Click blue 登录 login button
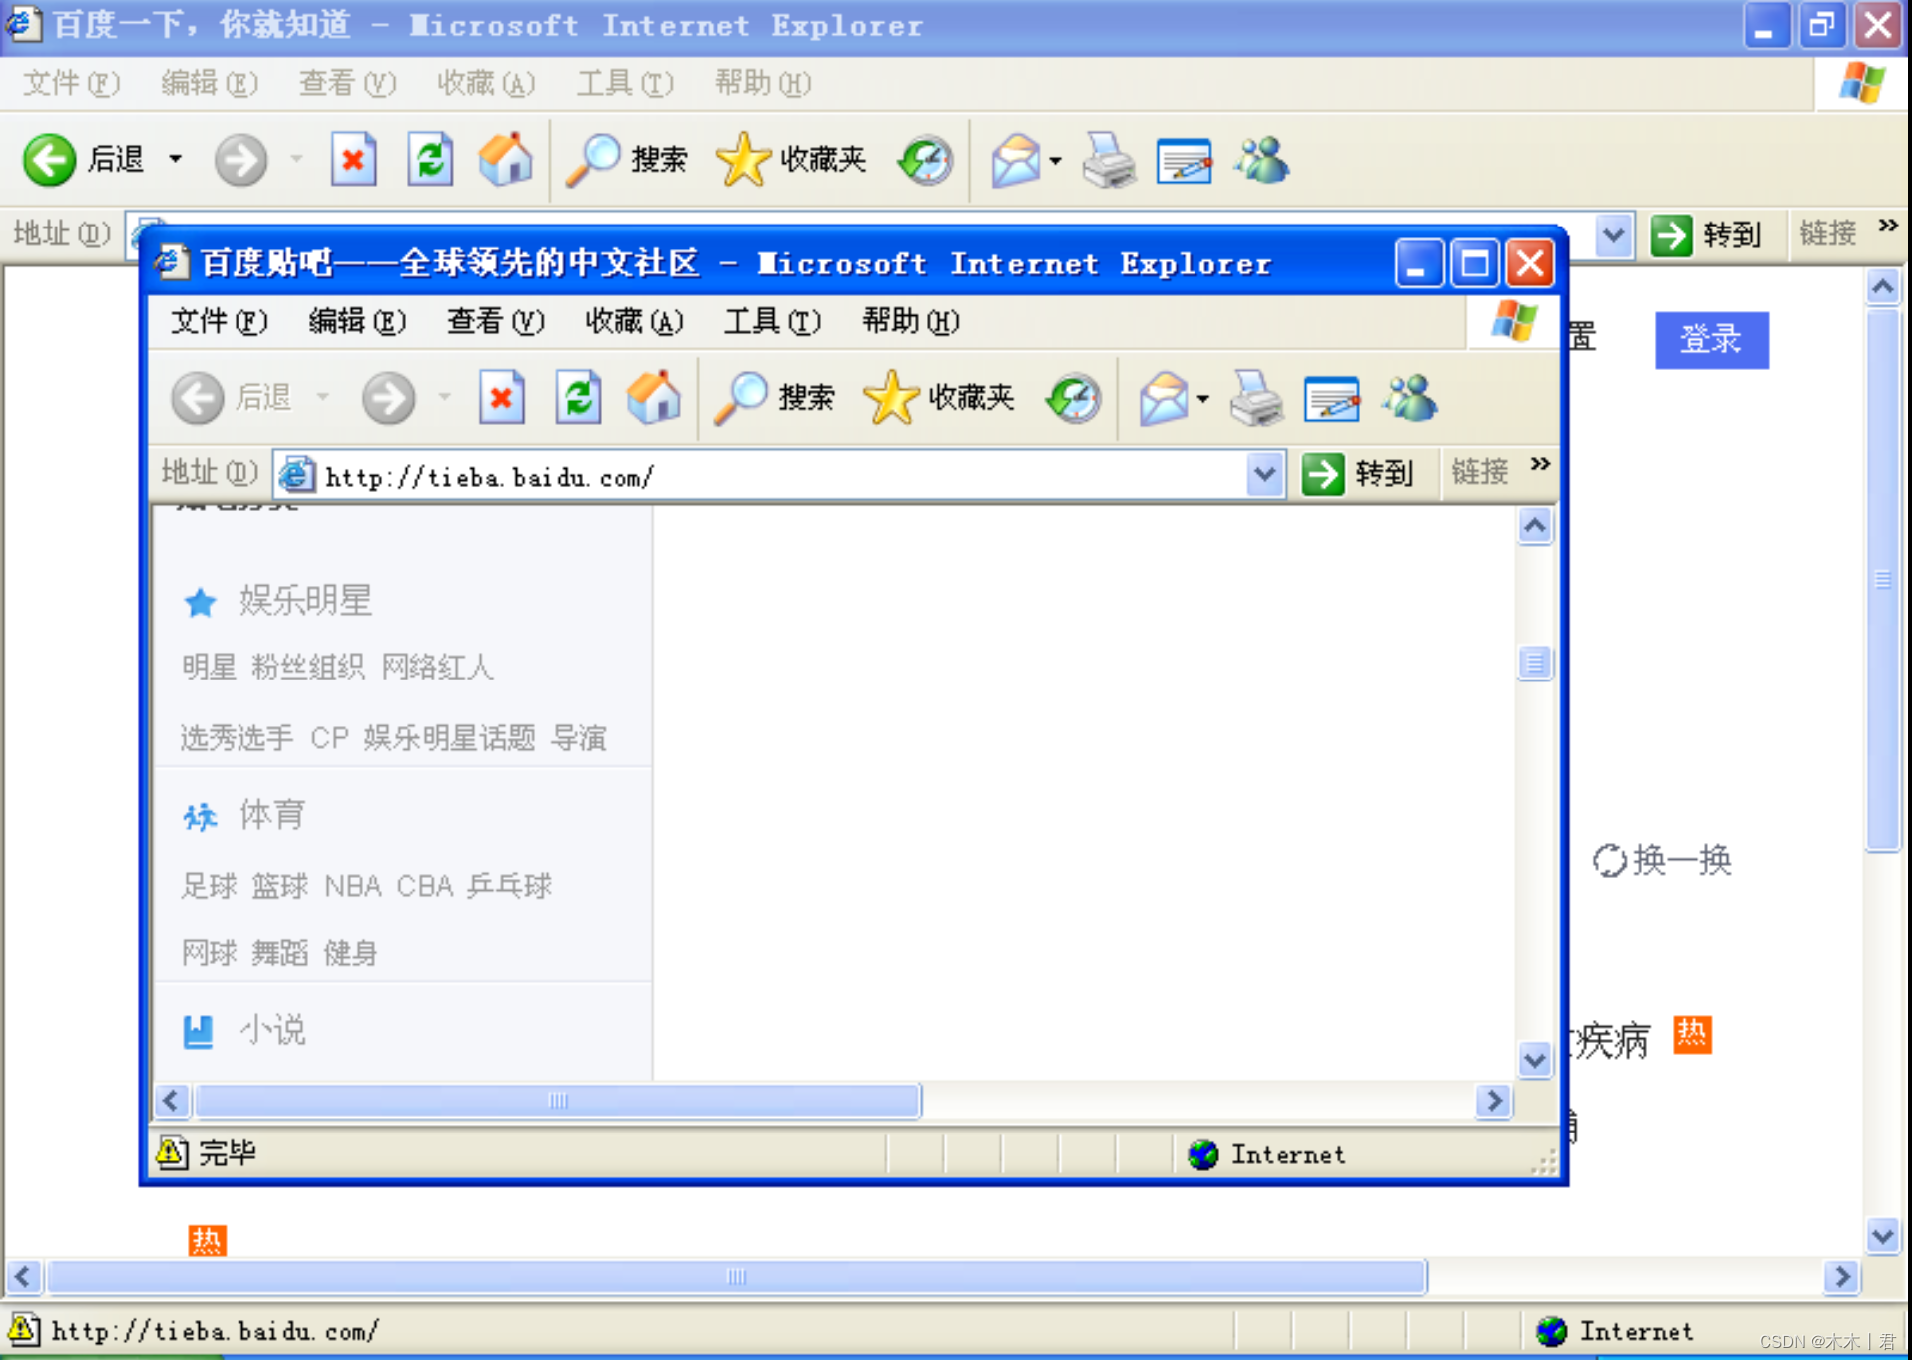This screenshot has width=1912, height=1360. (x=1711, y=340)
